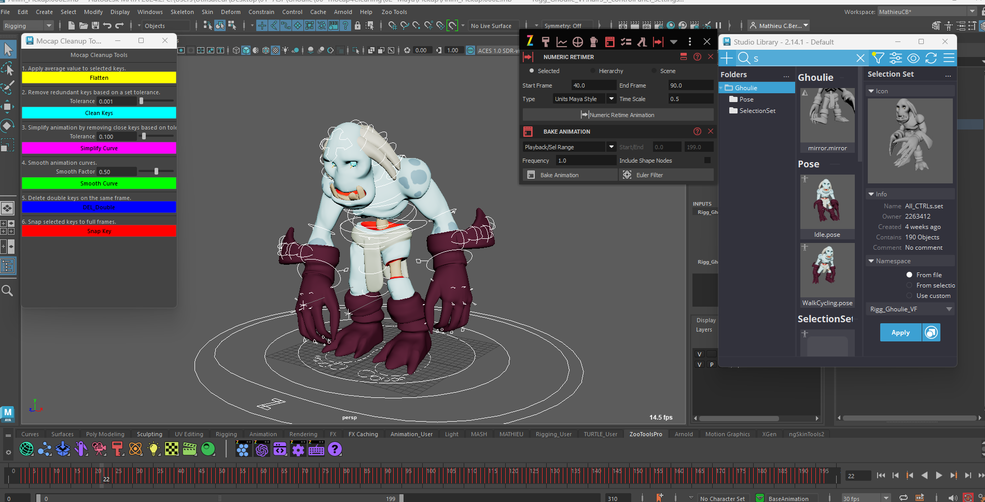Click the purple keyboard hotkeys shelf icon
The height and width of the screenshot is (502, 985).
(x=316, y=449)
